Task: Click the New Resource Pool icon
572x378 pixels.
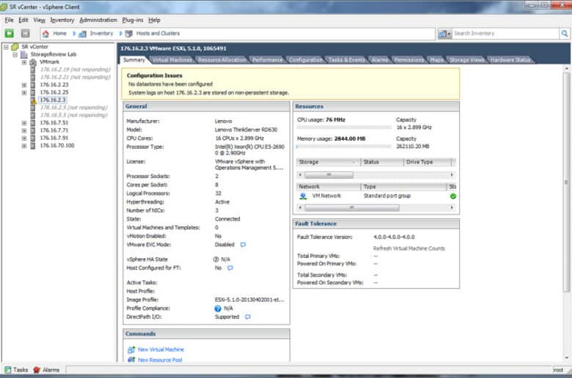Action: (131, 360)
